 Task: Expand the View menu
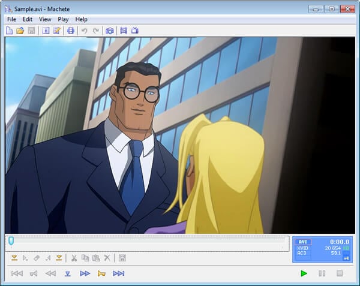45,19
